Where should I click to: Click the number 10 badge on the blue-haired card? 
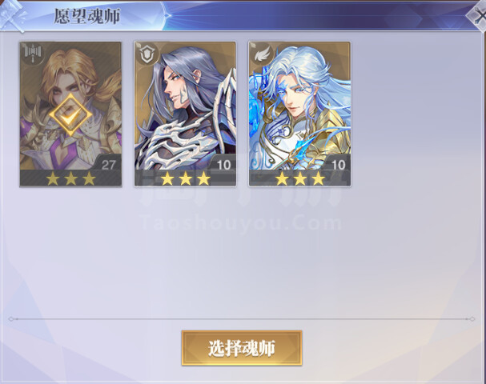tap(338, 165)
